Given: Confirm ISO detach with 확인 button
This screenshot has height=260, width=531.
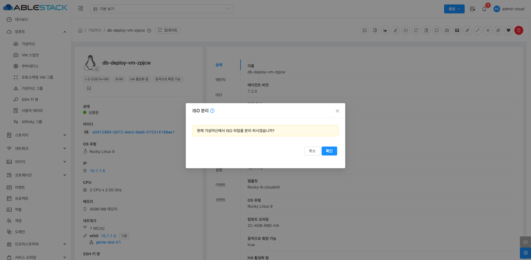Looking at the screenshot, I should [x=329, y=151].
